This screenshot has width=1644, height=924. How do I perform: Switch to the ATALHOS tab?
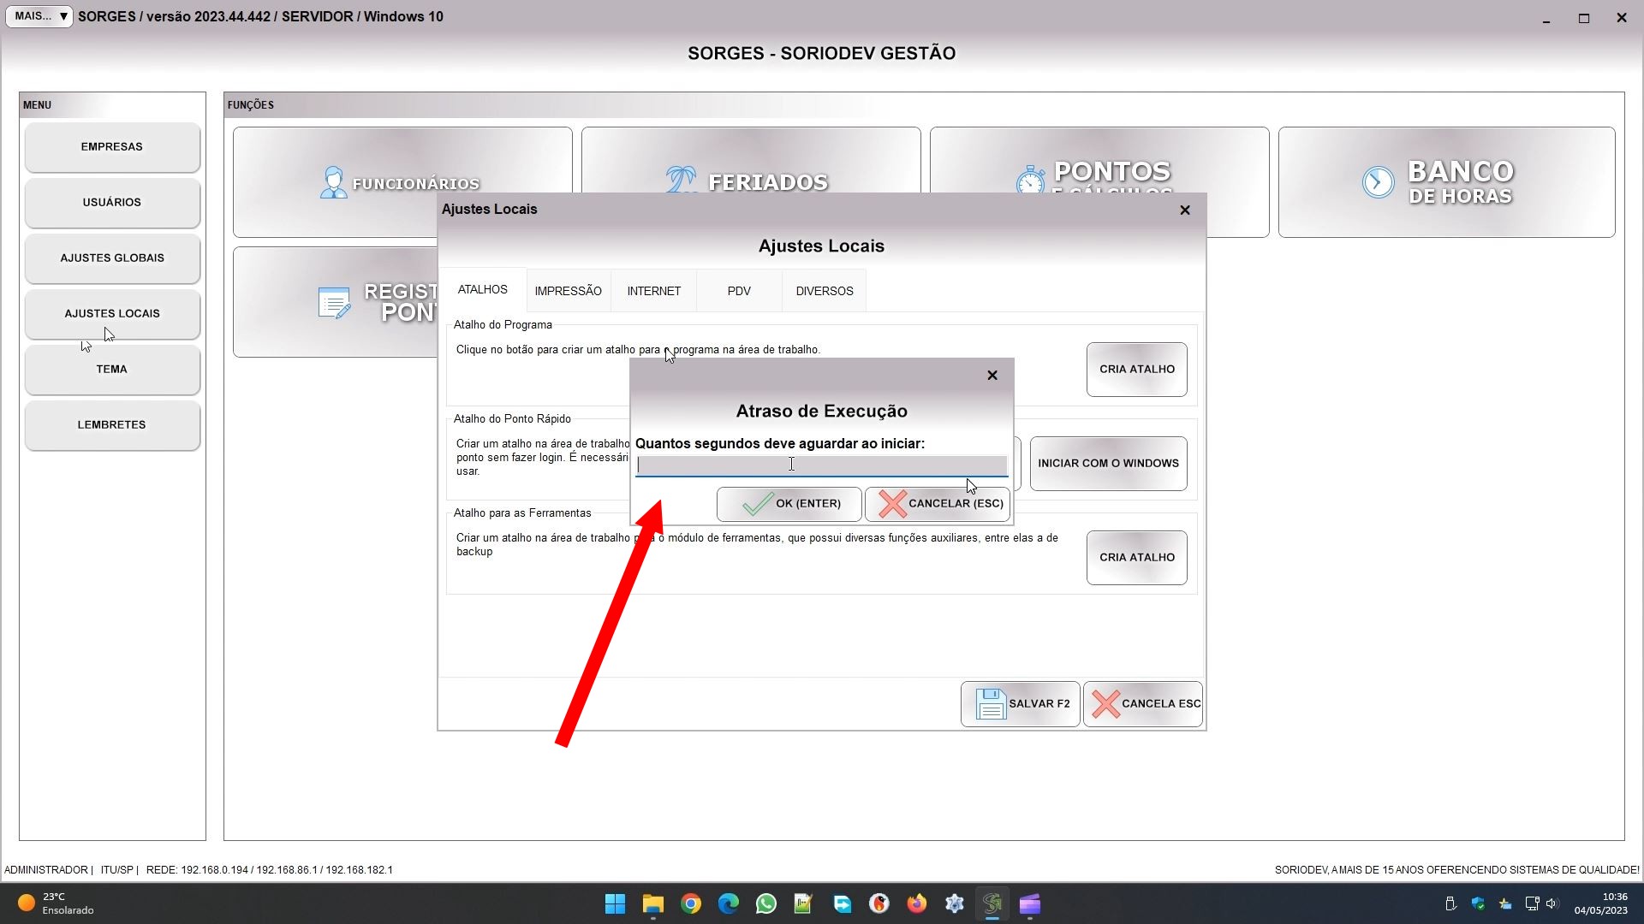coord(482,290)
